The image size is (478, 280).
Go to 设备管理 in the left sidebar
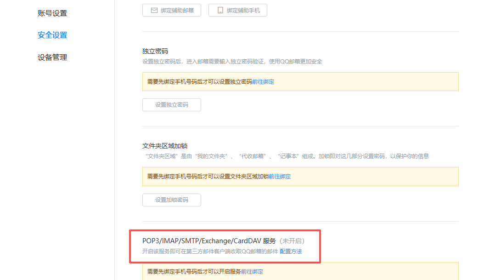52,57
